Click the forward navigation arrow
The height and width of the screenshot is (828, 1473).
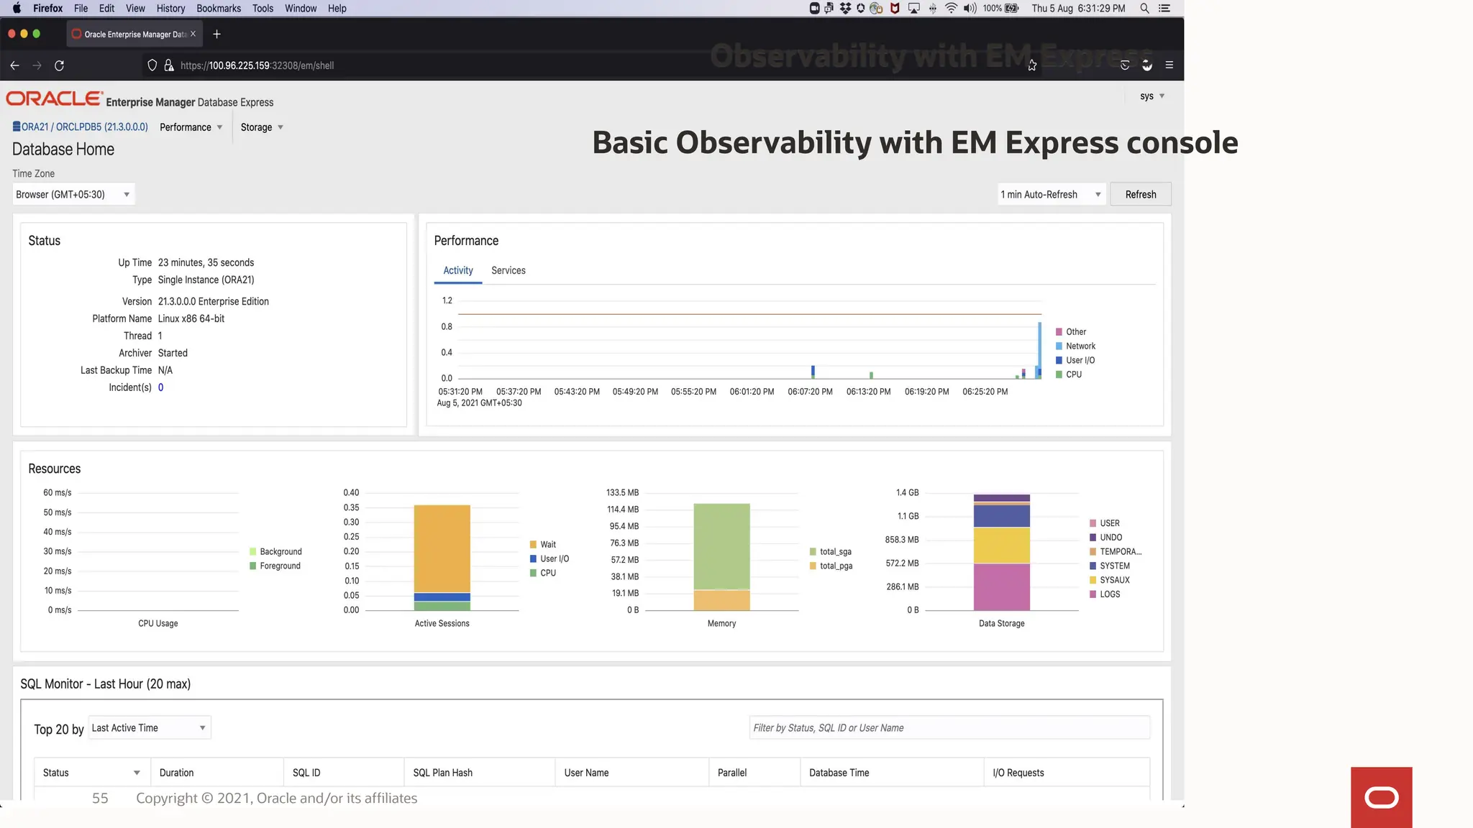[37, 65]
